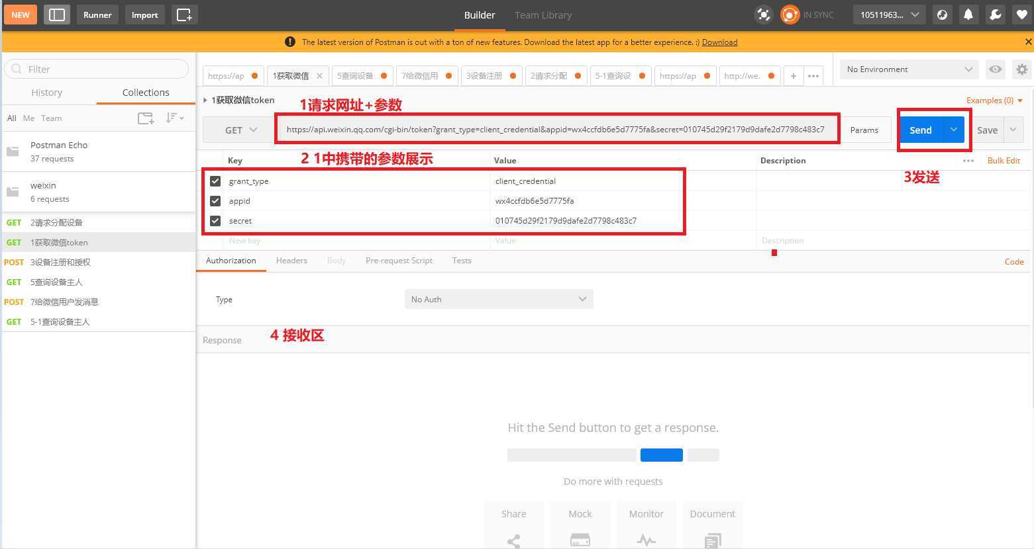This screenshot has height=549, width=1034.
Task: Click the interceptor satellite icon
Action: (x=764, y=15)
